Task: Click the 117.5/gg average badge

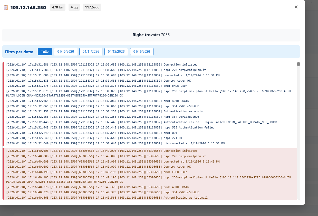Action: pyautogui.click(x=92, y=7)
